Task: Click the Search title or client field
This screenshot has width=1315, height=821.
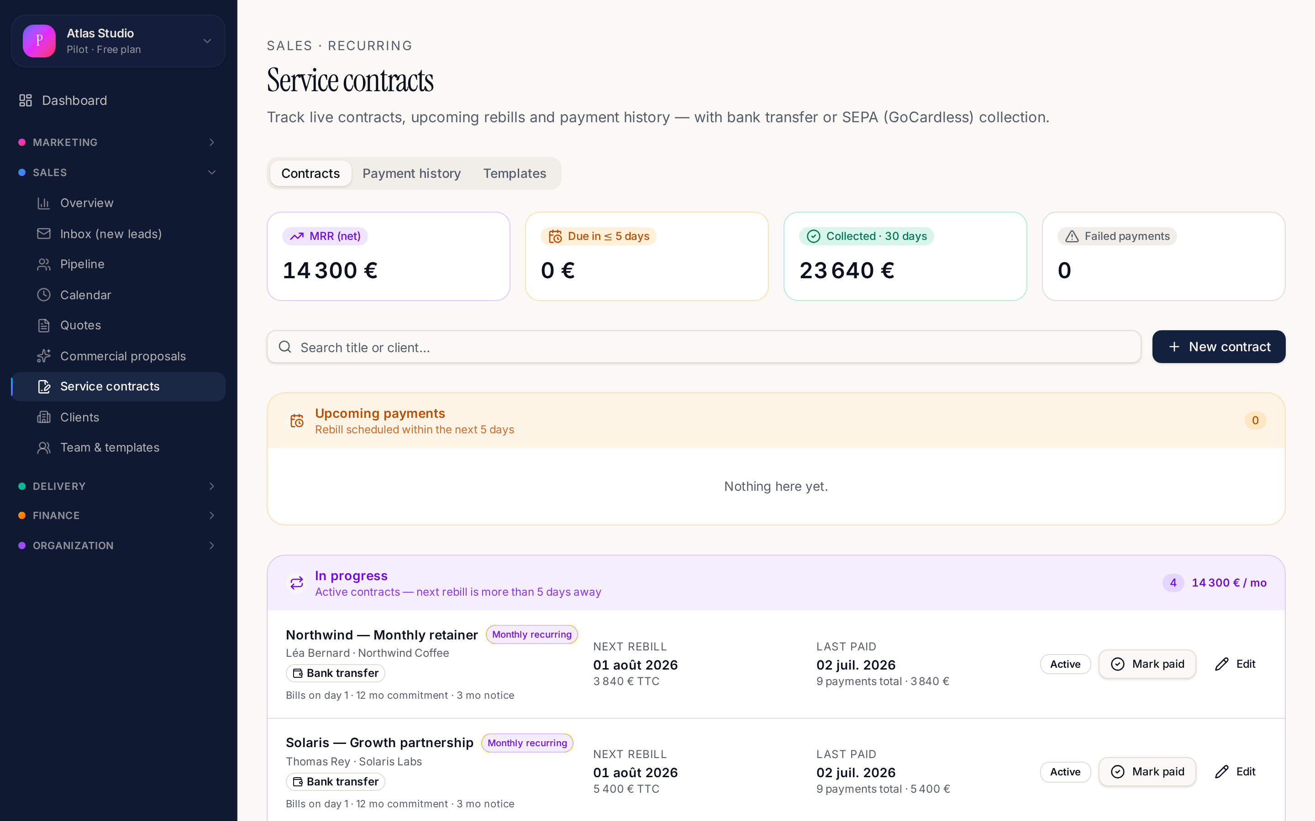Action: (x=704, y=347)
